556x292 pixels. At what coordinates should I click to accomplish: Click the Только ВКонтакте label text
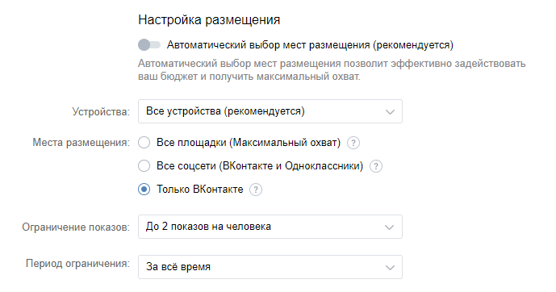pyautogui.click(x=200, y=190)
